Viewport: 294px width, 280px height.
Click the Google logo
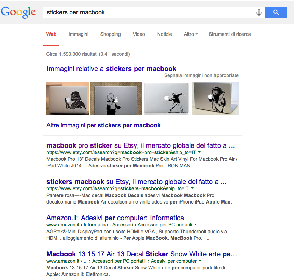click(18, 12)
